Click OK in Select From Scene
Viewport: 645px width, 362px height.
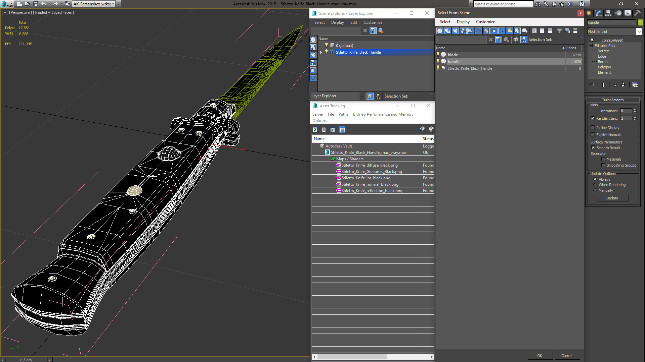540,356
